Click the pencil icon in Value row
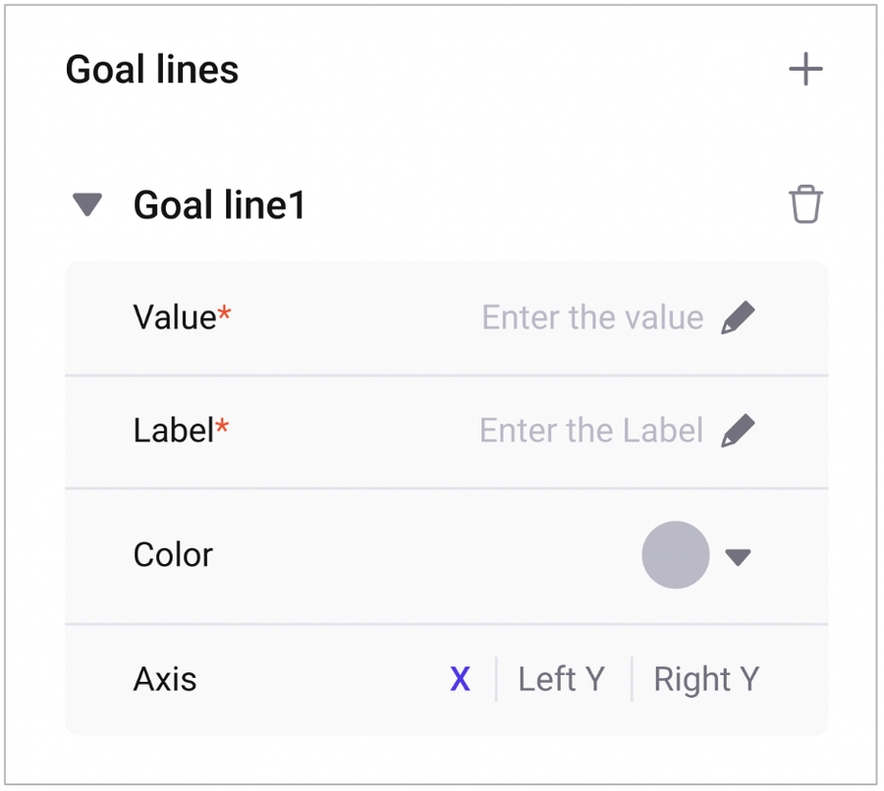The image size is (884, 791). tap(739, 318)
